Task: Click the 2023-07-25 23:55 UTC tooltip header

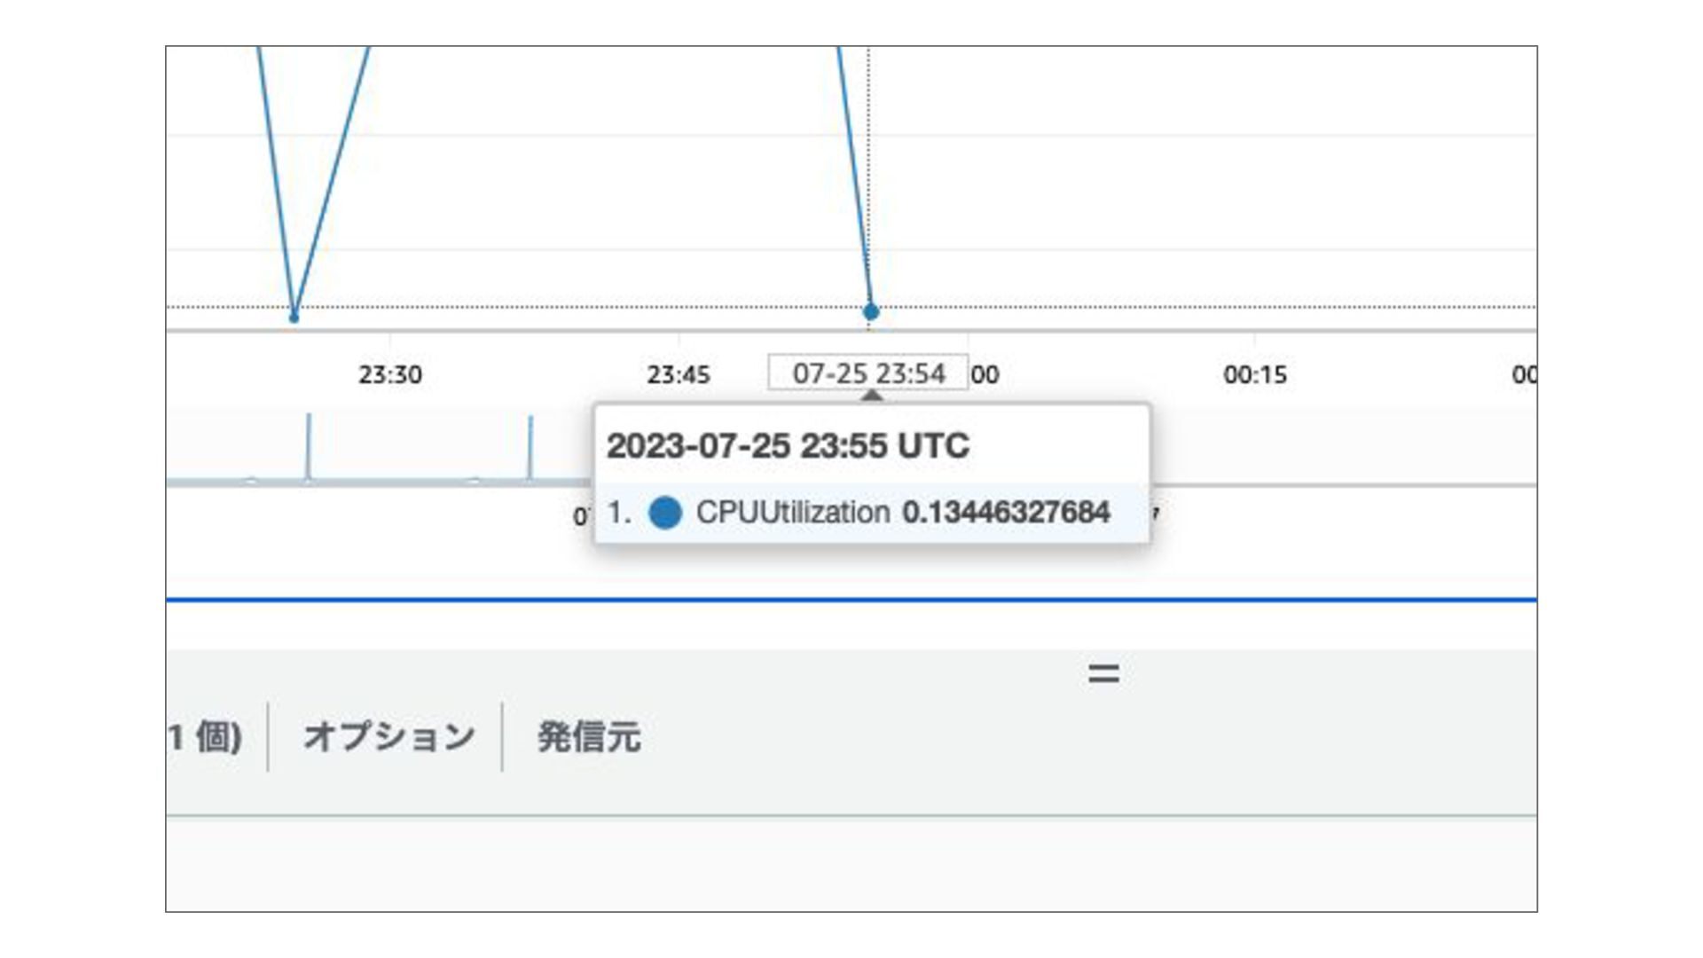Action: click(787, 445)
